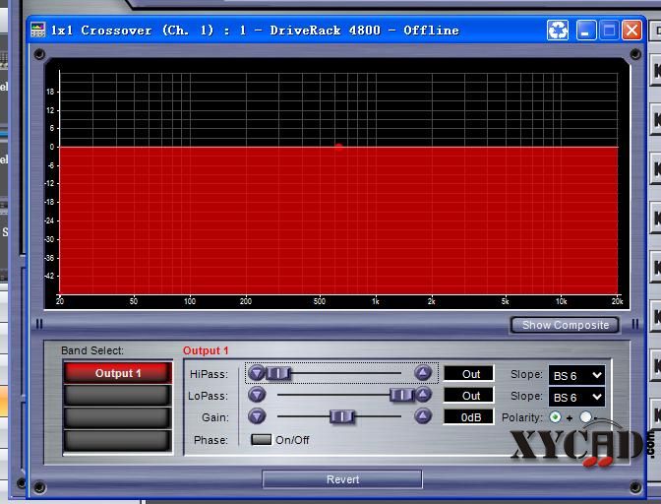661x504 pixels.
Task: Minimize the Crossover window
Action: click(x=585, y=31)
